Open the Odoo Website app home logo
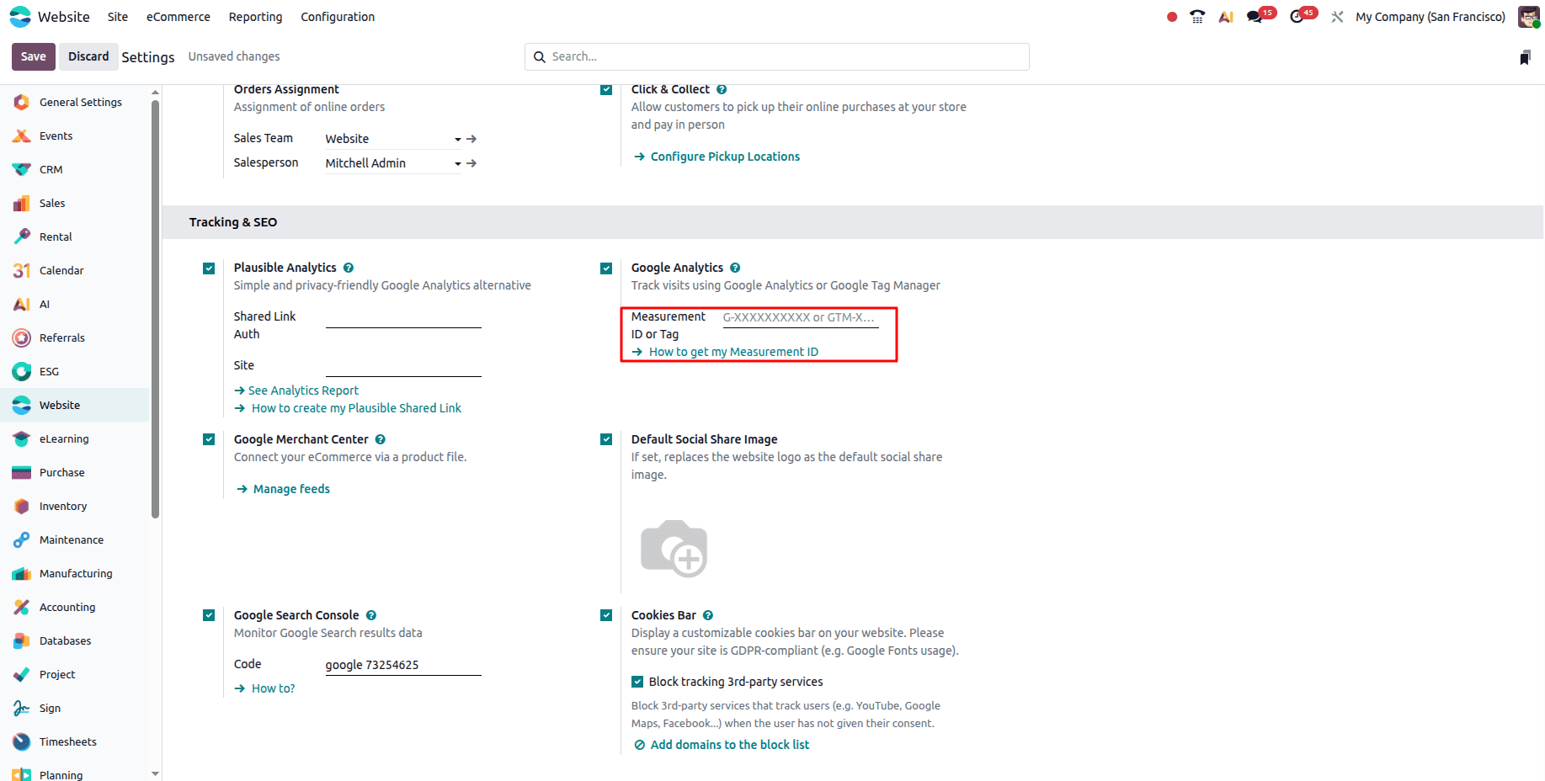1545x781 pixels. (x=20, y=17)
